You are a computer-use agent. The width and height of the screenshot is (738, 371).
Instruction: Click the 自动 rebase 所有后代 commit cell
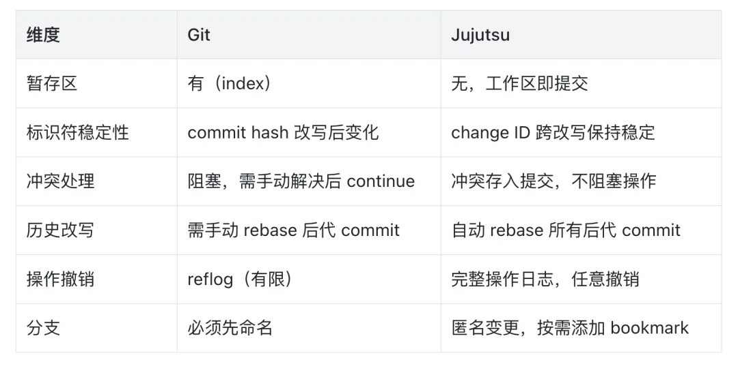[566, 230]
